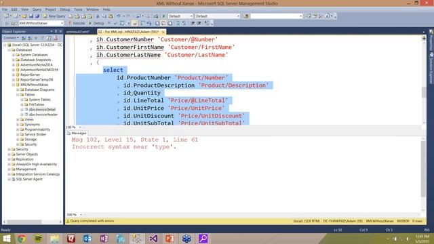Expand the AdventureWorksDW2014 database
This screenshot has width=434, height=244.
click(x=14, y=70)
